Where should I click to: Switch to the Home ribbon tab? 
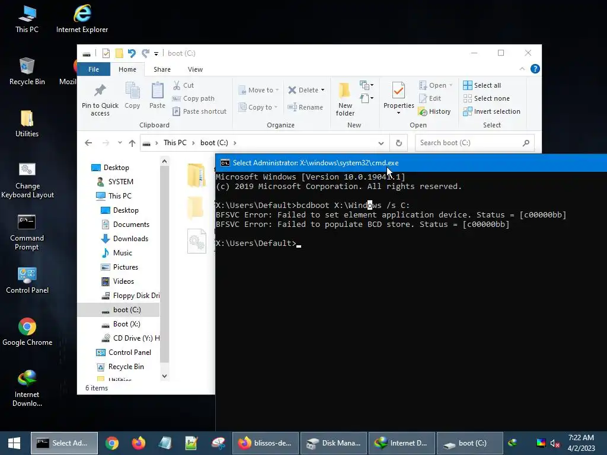coord(127,69)
